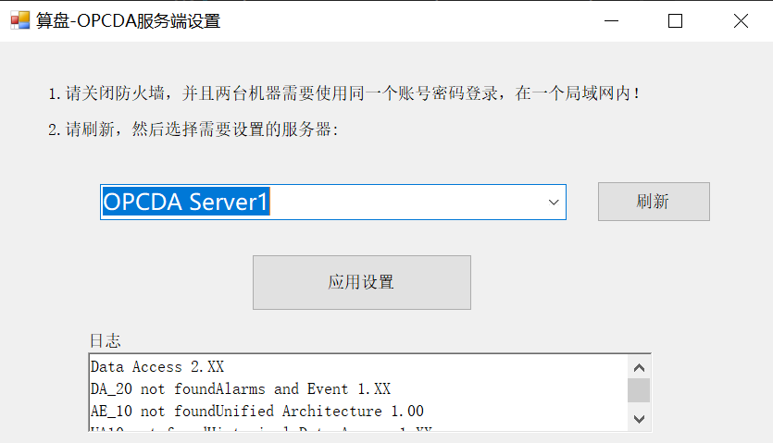The width and height of the screenshot is (773, 443).
Task: Close the OPCDA server settings window
Action: 741,20
